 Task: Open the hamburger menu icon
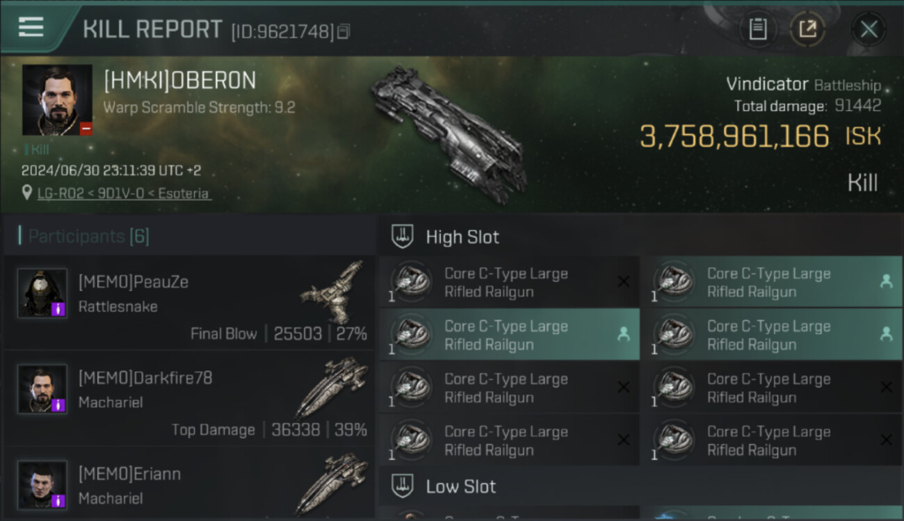tap(31, 27)
